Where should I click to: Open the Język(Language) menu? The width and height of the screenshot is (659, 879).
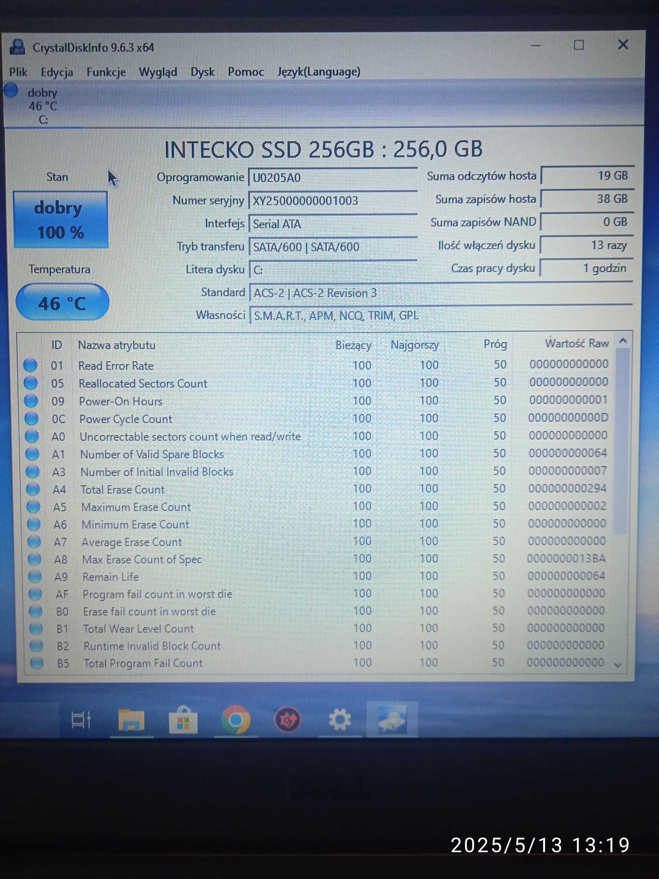[319, 72]
